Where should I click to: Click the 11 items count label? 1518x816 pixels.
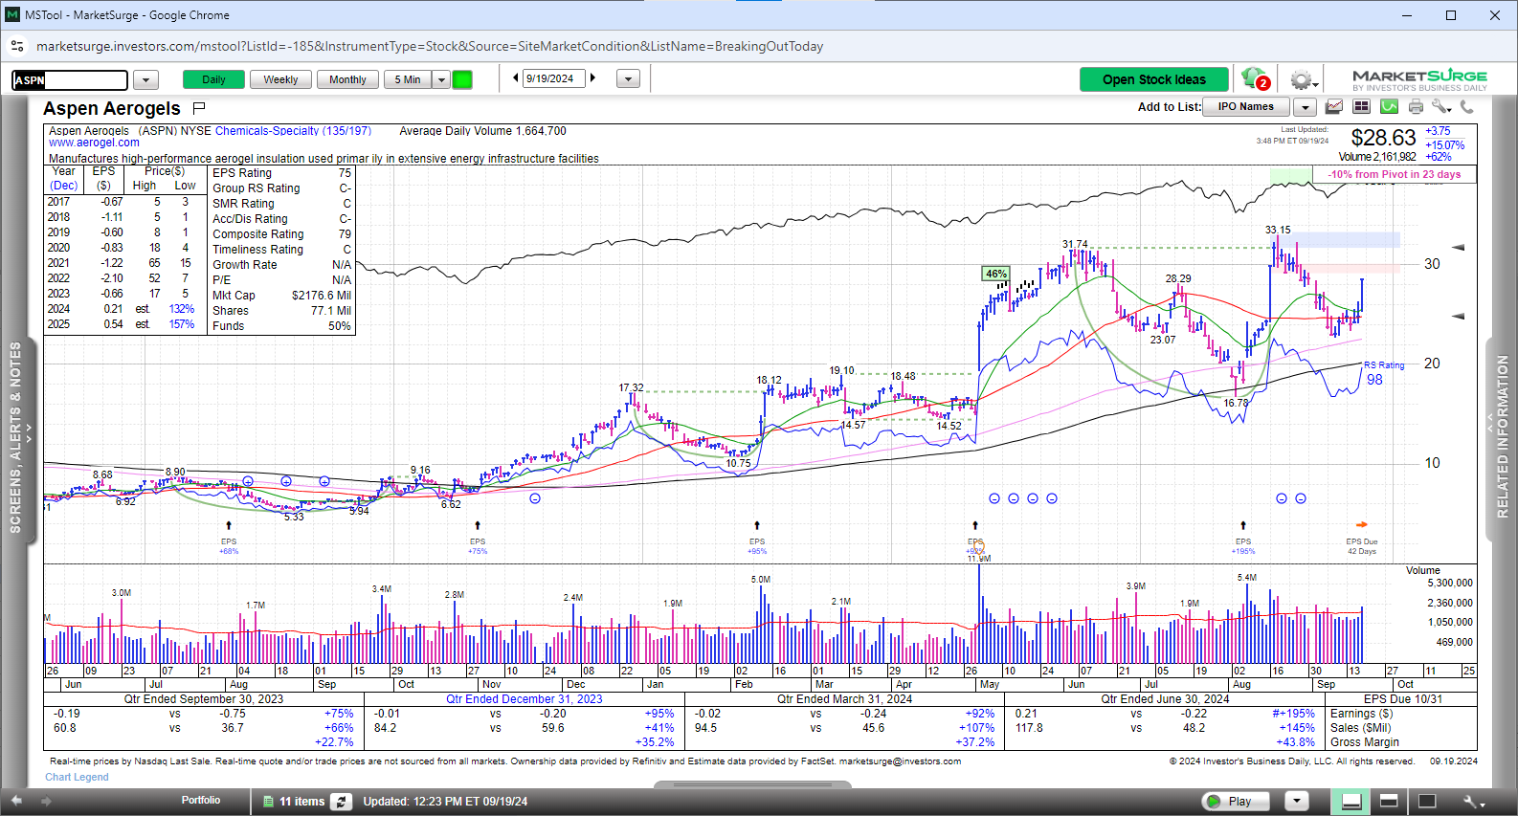(x=301, y=802)
